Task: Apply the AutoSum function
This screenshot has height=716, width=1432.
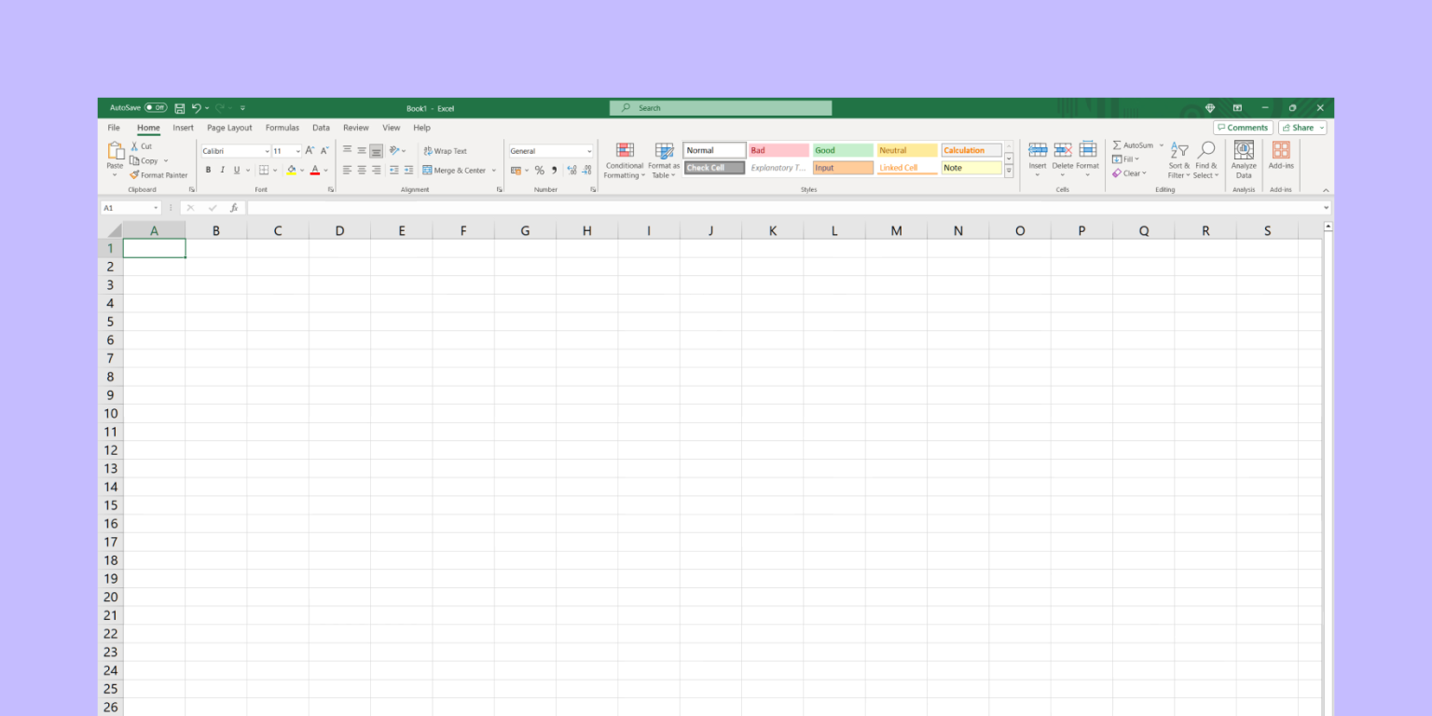Action: pos(1136,145)
